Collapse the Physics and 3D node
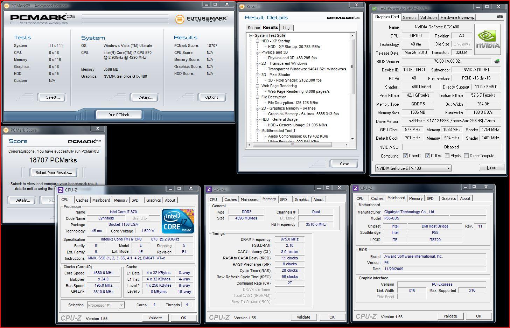Image resolution: width=510 pixels, height=328 pixels. [x=258, y=52]
